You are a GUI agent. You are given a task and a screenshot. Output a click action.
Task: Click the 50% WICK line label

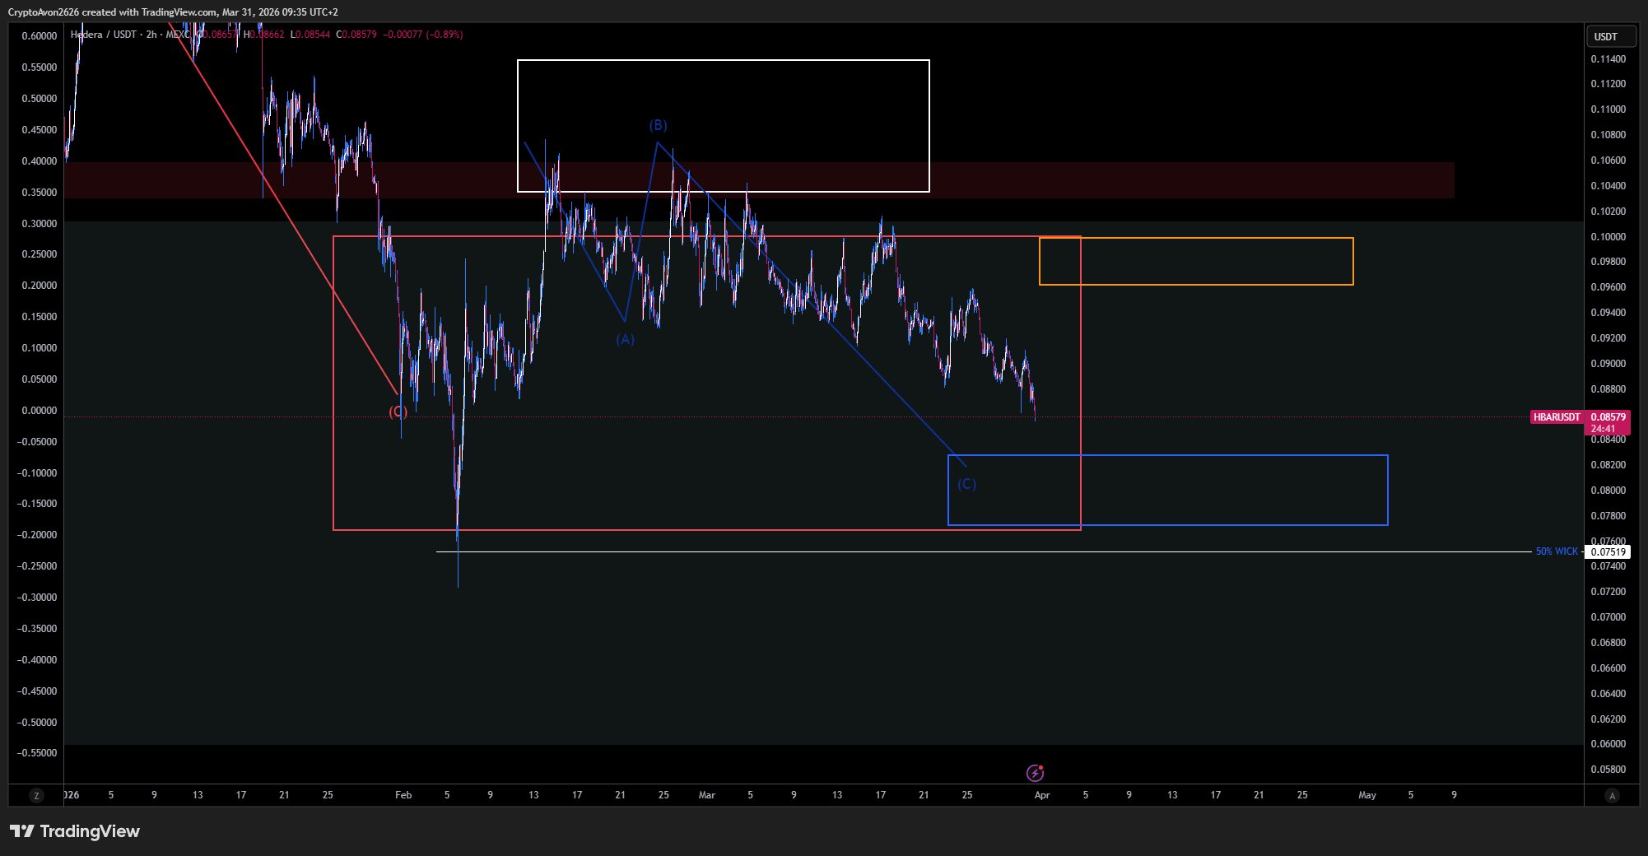tap(1556, 551)
